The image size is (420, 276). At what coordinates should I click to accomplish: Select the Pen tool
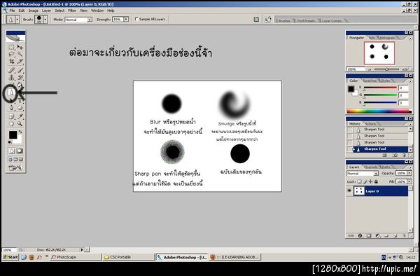click(x=11, y=108)
